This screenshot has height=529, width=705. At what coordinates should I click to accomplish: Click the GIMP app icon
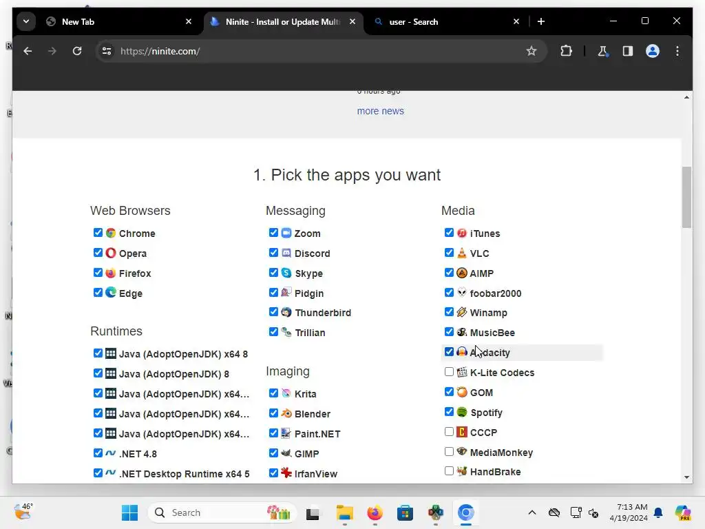pos(286,453)
